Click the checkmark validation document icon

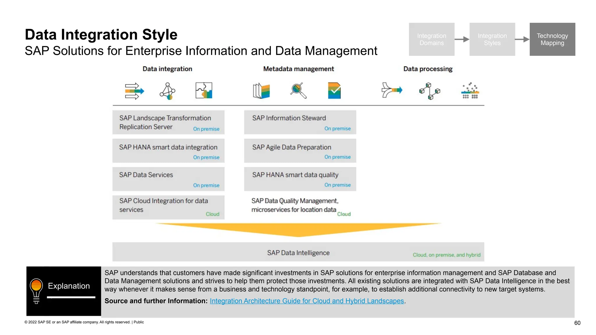334,90
